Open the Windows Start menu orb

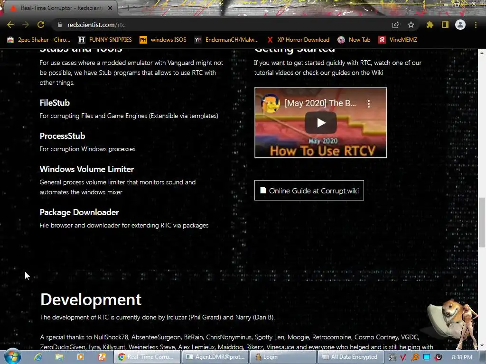[x=13, y=356]
